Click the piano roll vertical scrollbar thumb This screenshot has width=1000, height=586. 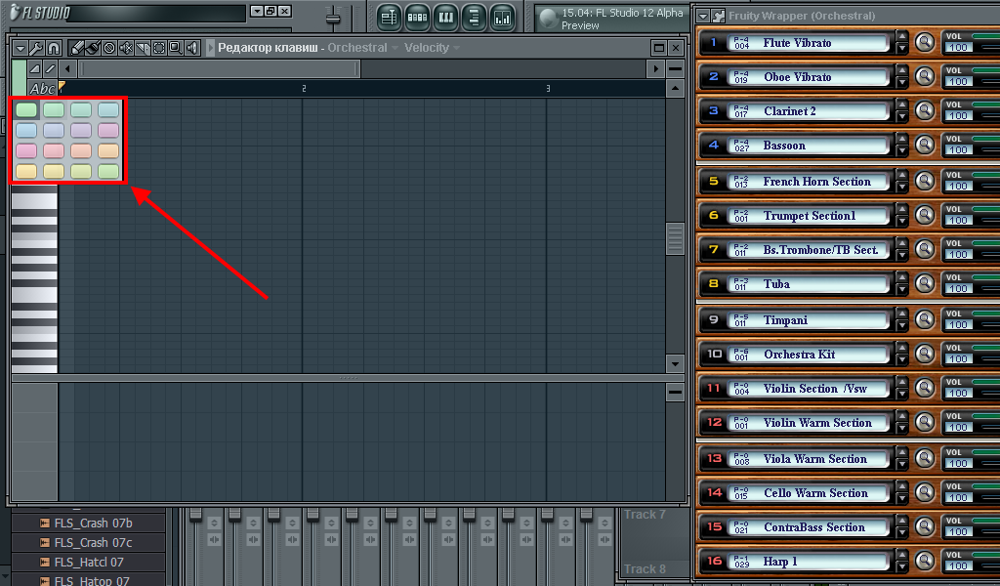click(x=675, y=238)
